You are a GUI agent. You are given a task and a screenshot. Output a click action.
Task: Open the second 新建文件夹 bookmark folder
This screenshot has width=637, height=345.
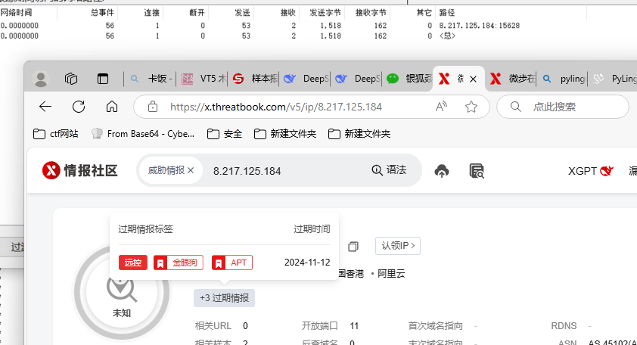(x=359, y=134)
